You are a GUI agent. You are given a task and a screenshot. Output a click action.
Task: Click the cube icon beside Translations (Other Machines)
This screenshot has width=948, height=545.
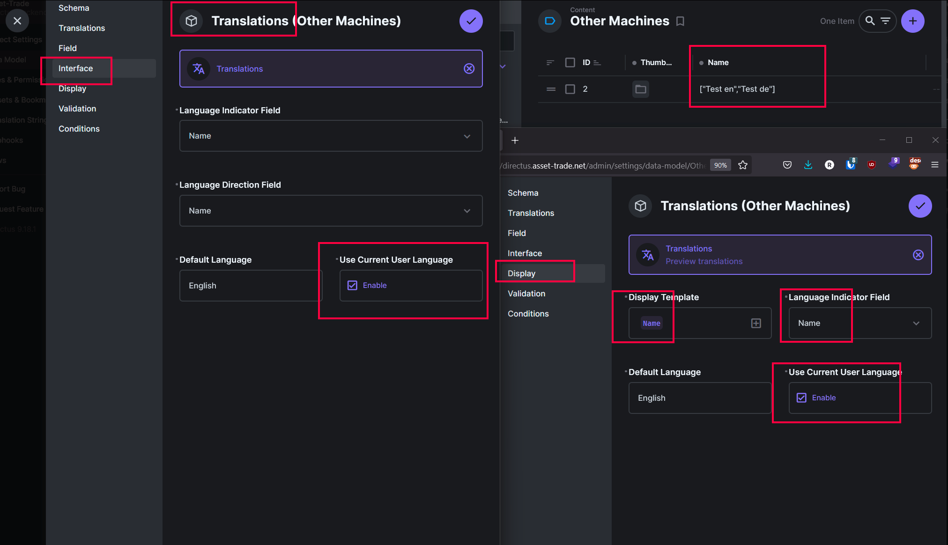[x=191, y=21]
